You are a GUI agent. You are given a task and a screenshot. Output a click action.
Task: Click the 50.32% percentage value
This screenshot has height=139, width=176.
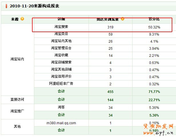tap(154, 27)
